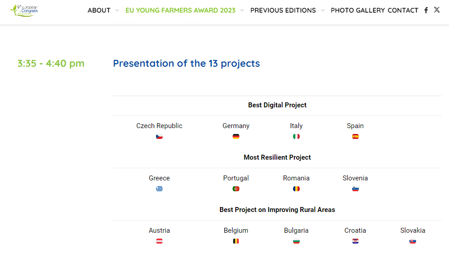
Task: Click the Greece flag icon
Action: coord(159,189)
